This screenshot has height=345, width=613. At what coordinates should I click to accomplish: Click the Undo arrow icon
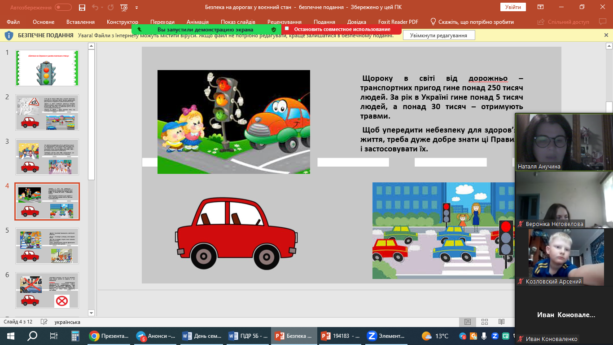(x=95, y=7)
